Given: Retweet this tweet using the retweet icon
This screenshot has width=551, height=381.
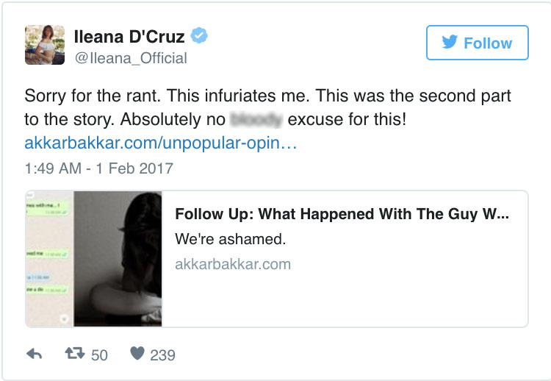Looking at the screenshot, I should (74, 355).
